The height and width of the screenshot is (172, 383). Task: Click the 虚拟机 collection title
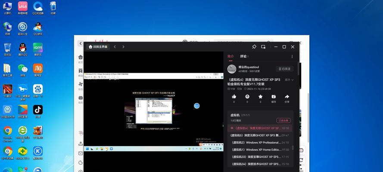(x=235, y=115)
